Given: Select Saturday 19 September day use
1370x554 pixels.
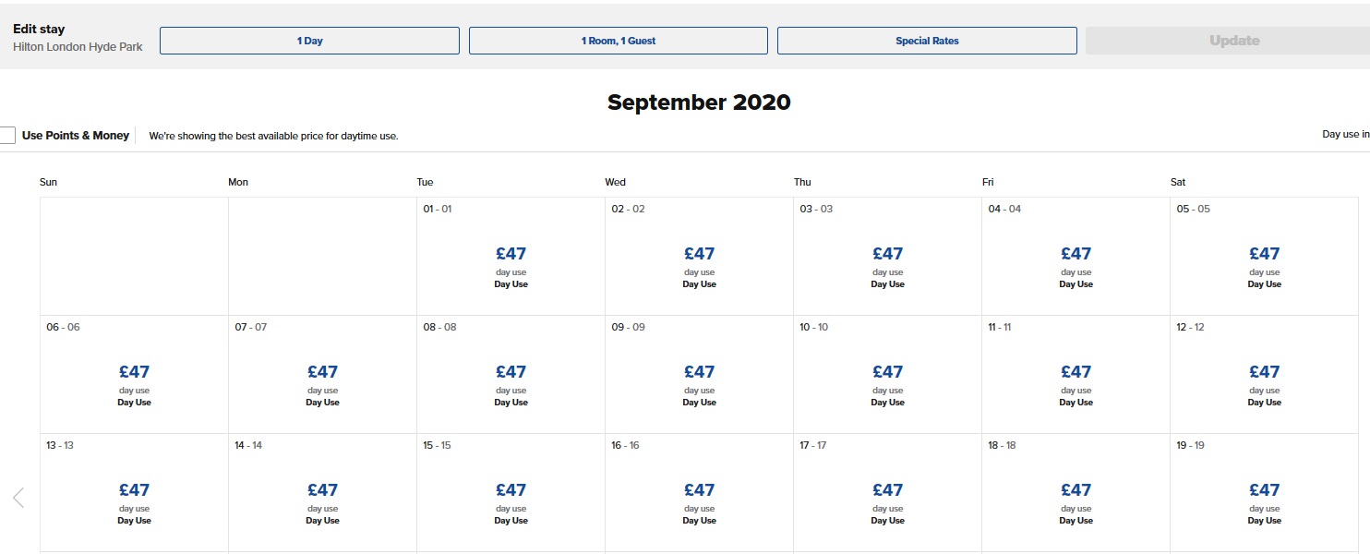Looking at the screenshot, I should tap(1264, 491).
